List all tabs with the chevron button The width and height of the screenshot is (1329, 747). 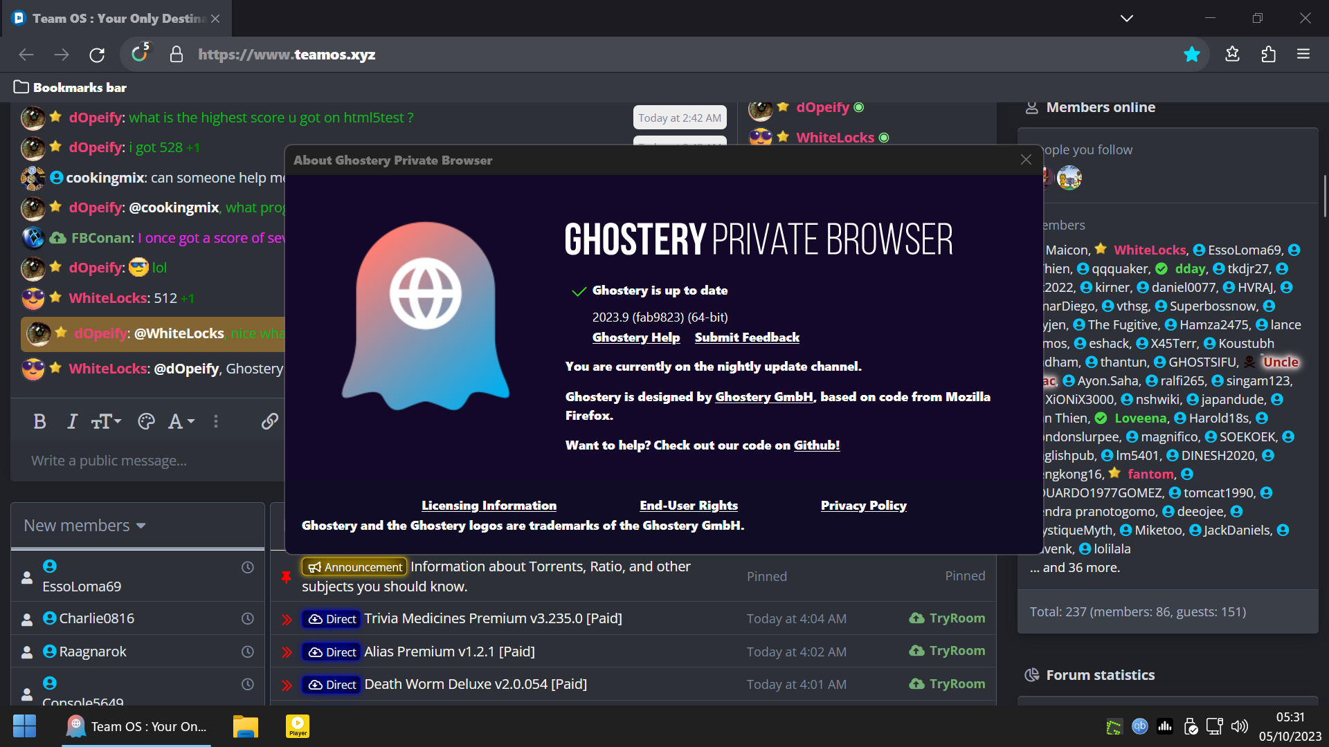click(x=1127, y=19)
